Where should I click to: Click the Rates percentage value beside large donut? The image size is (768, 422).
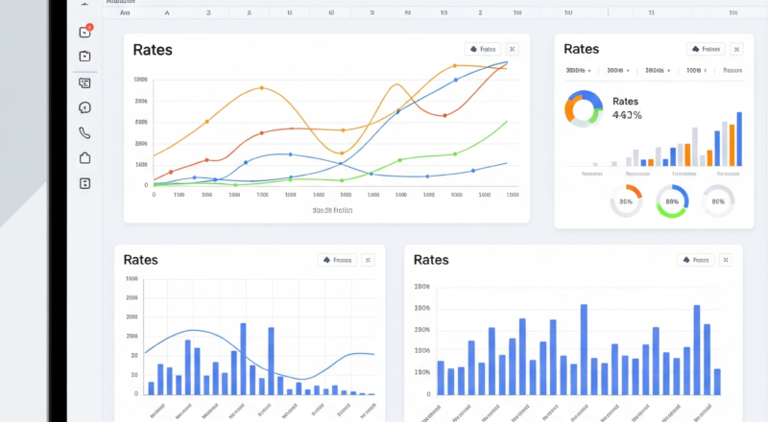(x=627, y=115)
